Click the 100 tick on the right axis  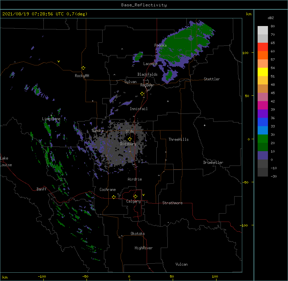245,53
